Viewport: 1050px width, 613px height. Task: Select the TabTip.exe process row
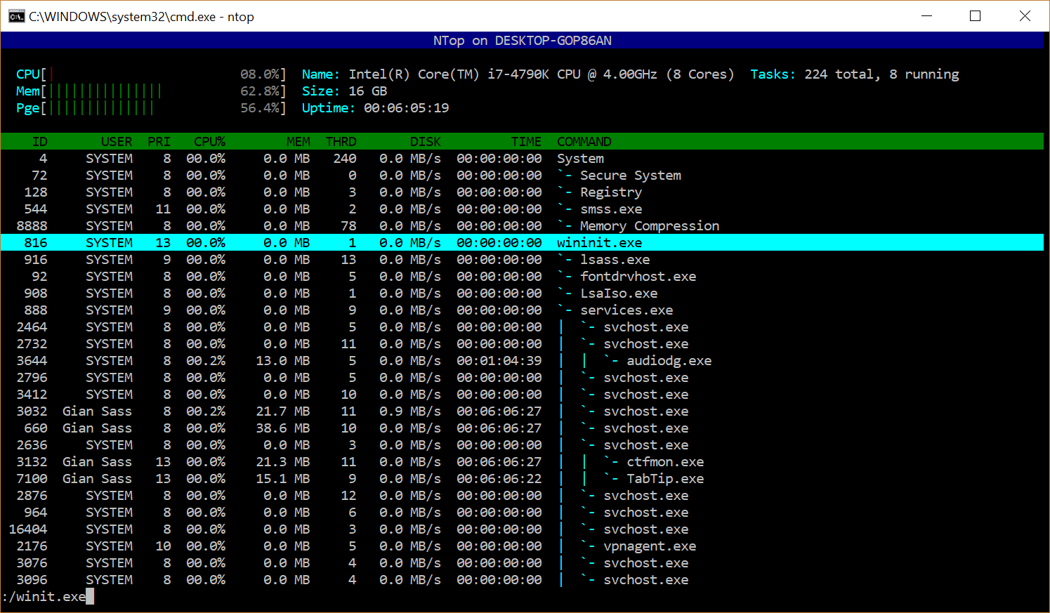pyautogui.click(x=664, y=479)
